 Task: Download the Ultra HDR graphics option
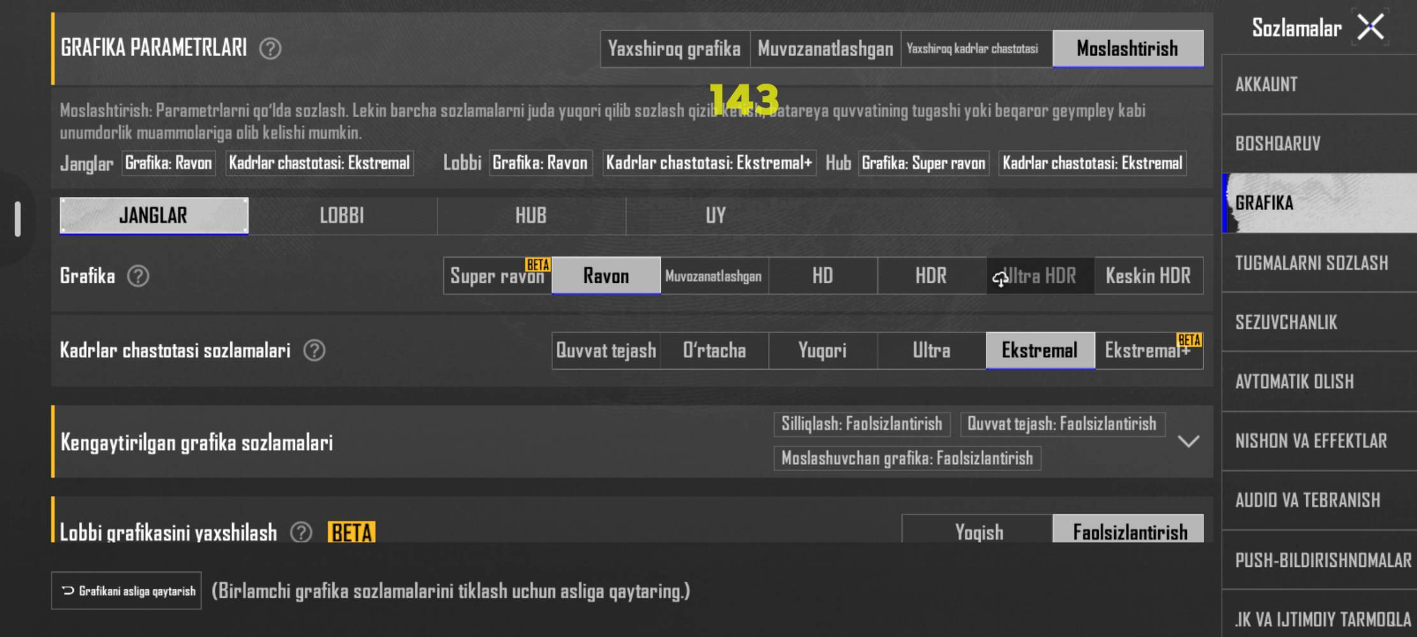pyautogui.click(x=1040, y=275)
